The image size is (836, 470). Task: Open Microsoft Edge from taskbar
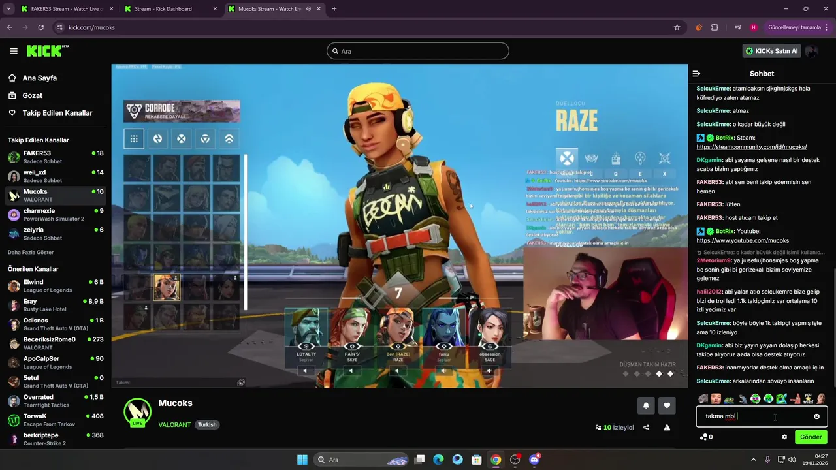click(x=438, y=460)
